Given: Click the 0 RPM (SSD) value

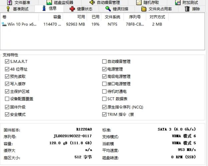Looking at the screenshot, I should (183, 157).
